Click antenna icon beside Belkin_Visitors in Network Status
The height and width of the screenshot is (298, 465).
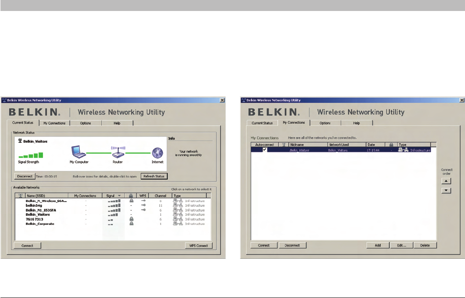coord(20,141)
